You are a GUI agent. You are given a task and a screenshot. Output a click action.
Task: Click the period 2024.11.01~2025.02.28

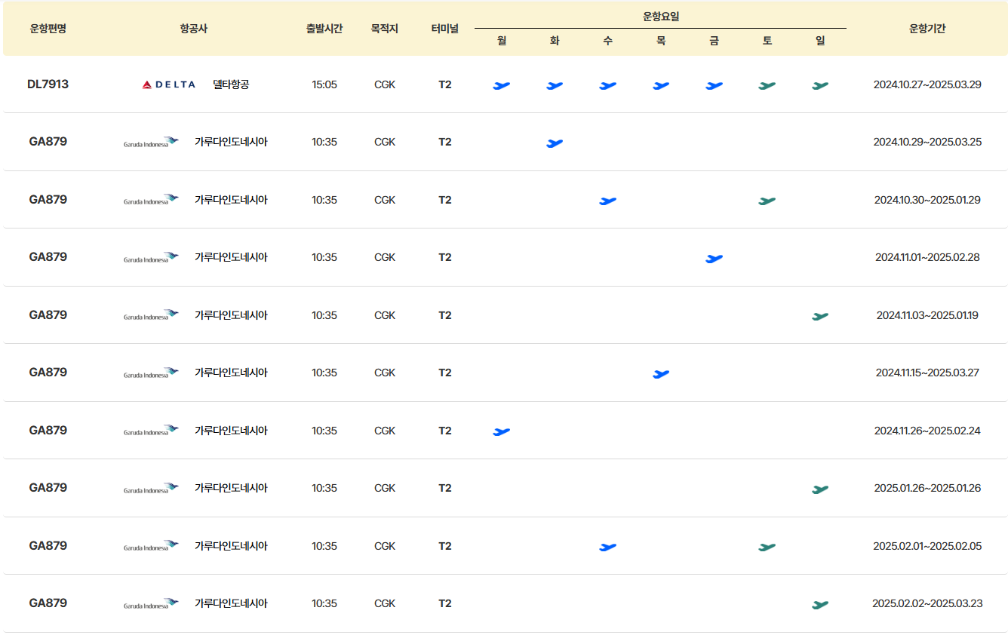point(927,257)
